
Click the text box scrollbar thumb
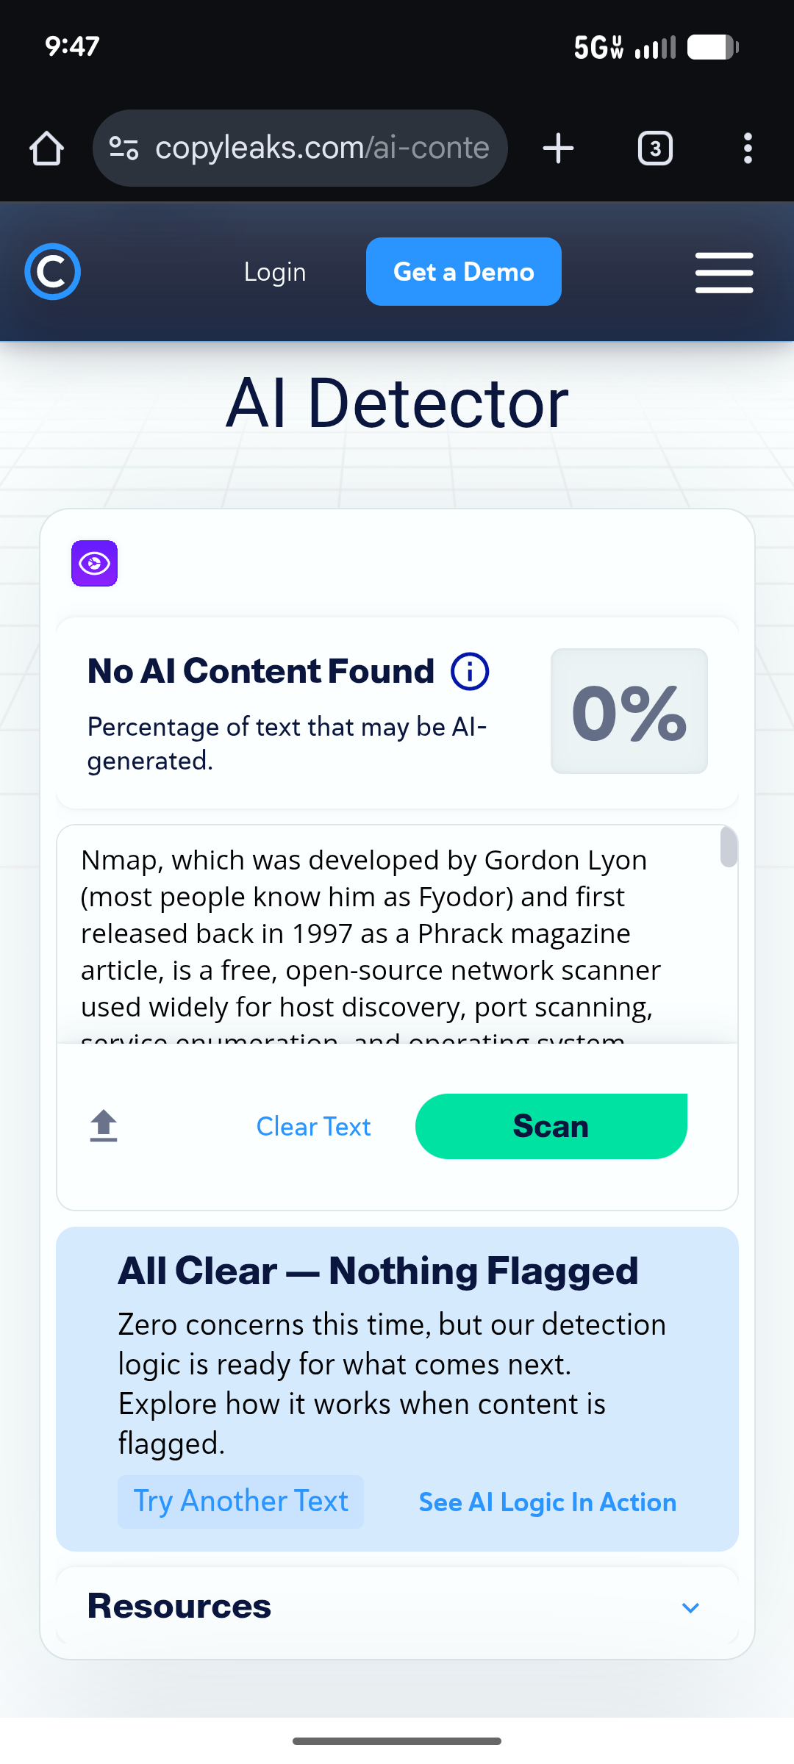pyautogui.click(x=729, y=847)
